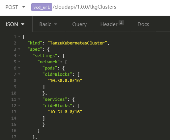Click the "spec" key text
This screenshot has width=170, height=140.
pyautogui.click(x=35, y=49)
